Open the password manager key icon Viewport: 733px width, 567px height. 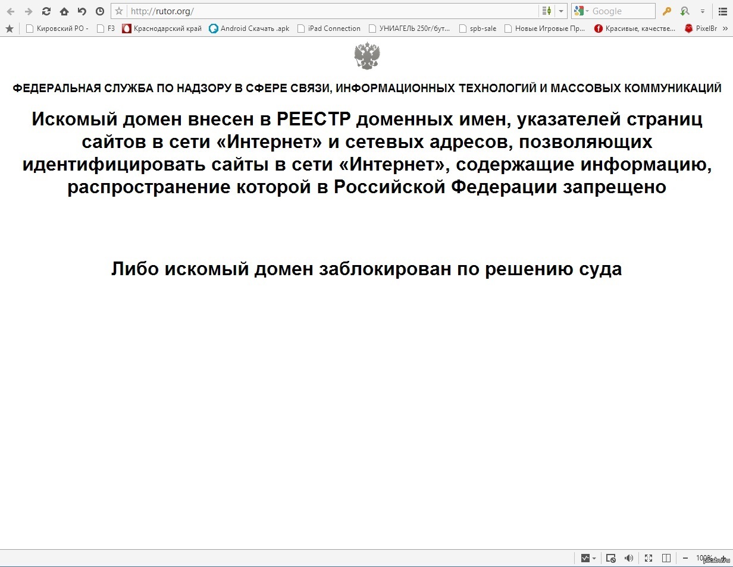[x=667, y=11]
